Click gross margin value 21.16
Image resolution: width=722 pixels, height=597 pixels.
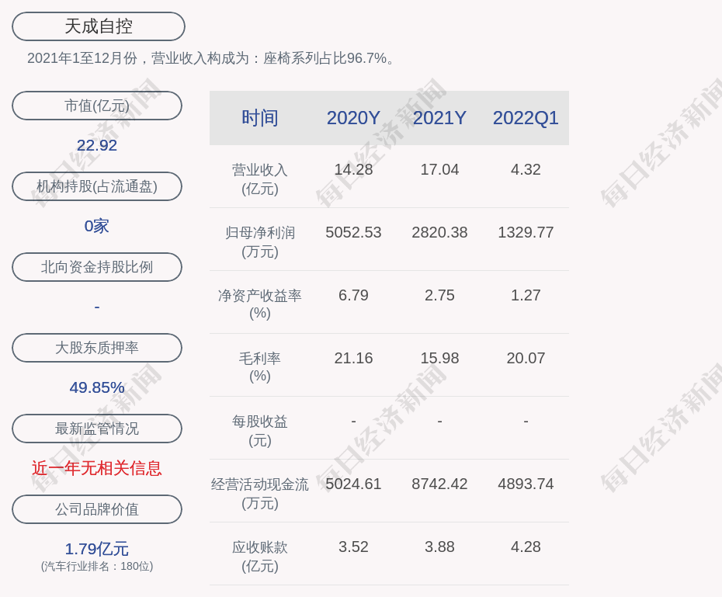click(x=353, y=358)
